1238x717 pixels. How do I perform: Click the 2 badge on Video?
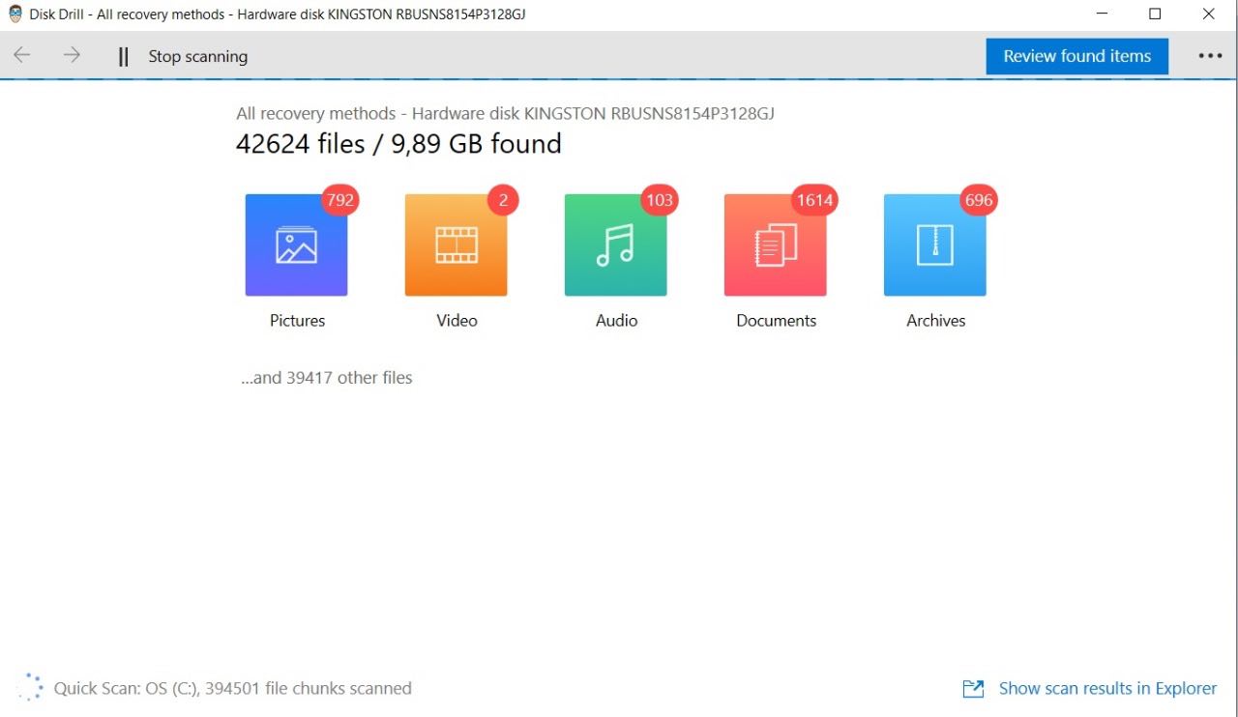click(x=503, y=200)
